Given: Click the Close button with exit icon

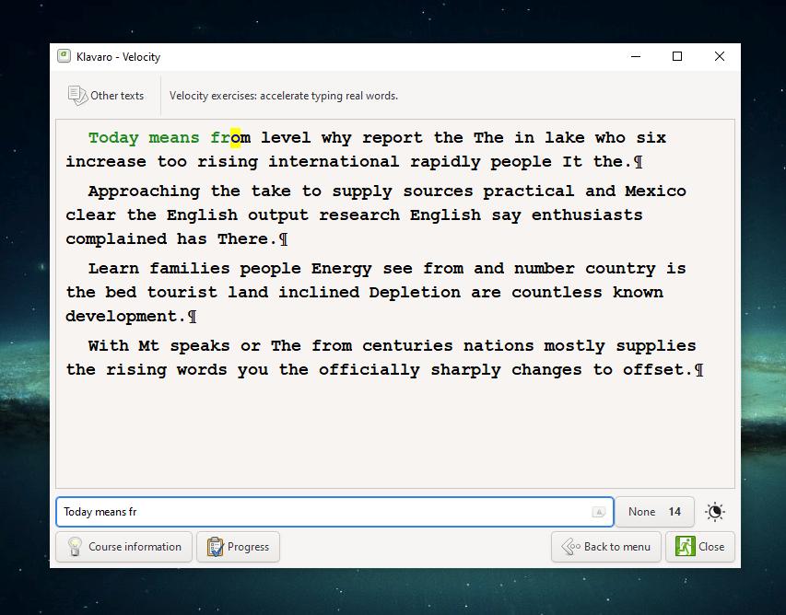Looking at the screenshot, I should (699, 546).
